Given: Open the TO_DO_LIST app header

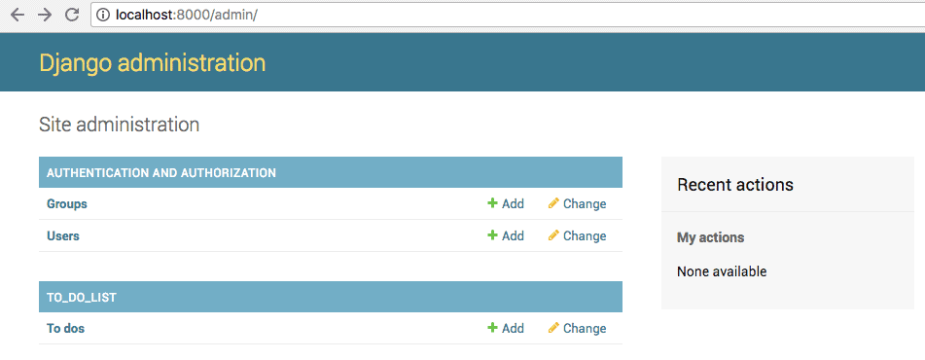Looking at the screenshot, I should pos(82,298).
